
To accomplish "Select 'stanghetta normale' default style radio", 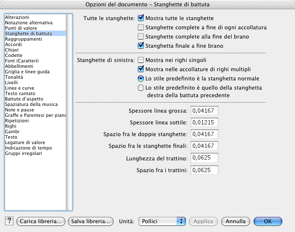I will pyautogui.click(x=141, y=79).
